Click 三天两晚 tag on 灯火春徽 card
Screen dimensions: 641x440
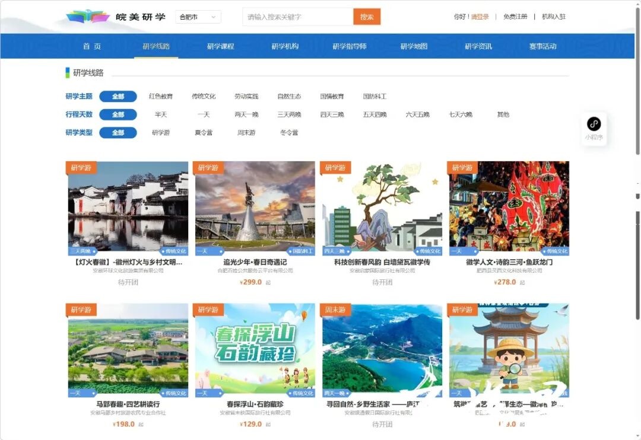[x=80, y=251]
